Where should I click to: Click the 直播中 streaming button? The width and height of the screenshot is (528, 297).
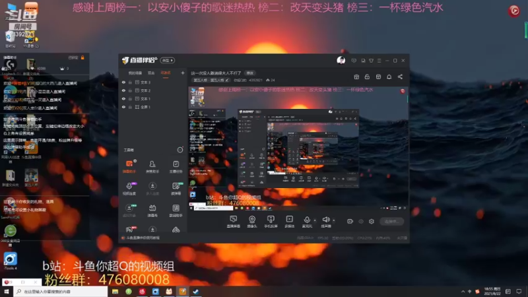point(391,221)
